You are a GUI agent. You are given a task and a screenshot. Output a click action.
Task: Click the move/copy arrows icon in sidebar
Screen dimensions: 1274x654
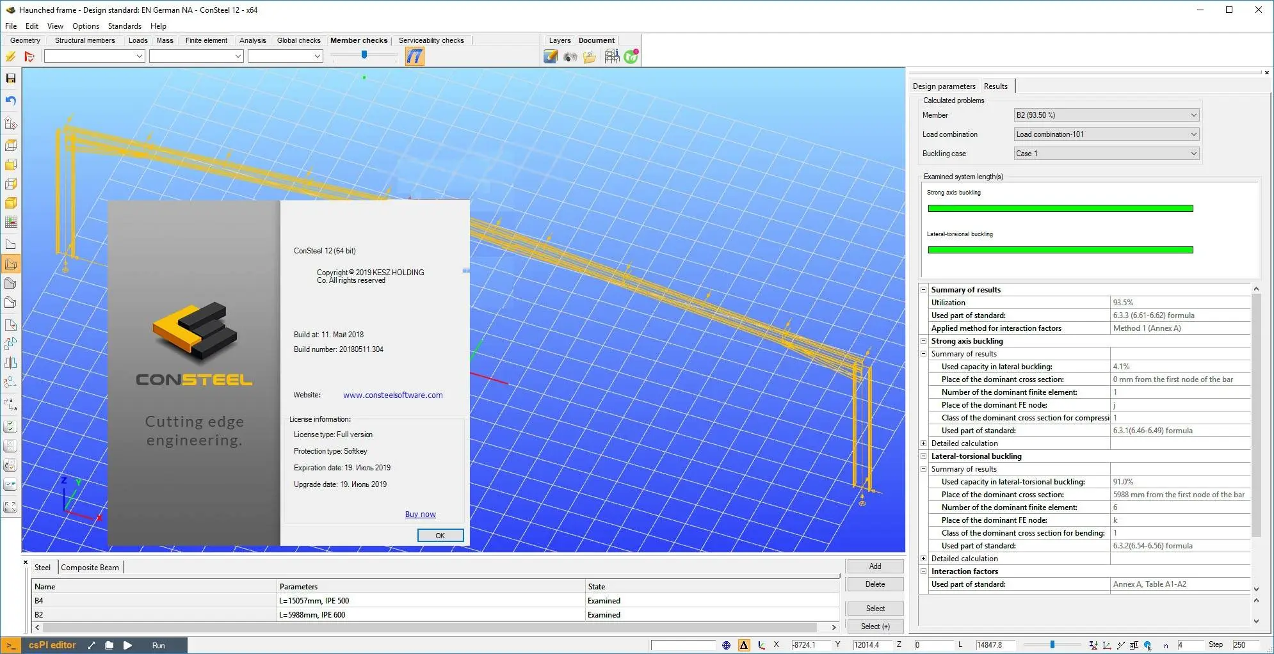pyautogui.click(x=11, y=344)
